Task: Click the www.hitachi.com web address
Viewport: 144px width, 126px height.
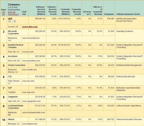Action: pyautogui.click(x=30, y=124)
